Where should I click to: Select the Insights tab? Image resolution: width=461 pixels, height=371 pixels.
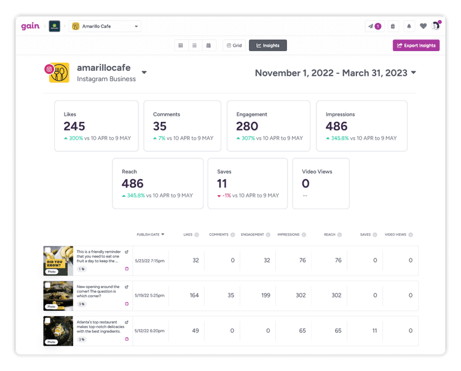(x=268, y=46)
